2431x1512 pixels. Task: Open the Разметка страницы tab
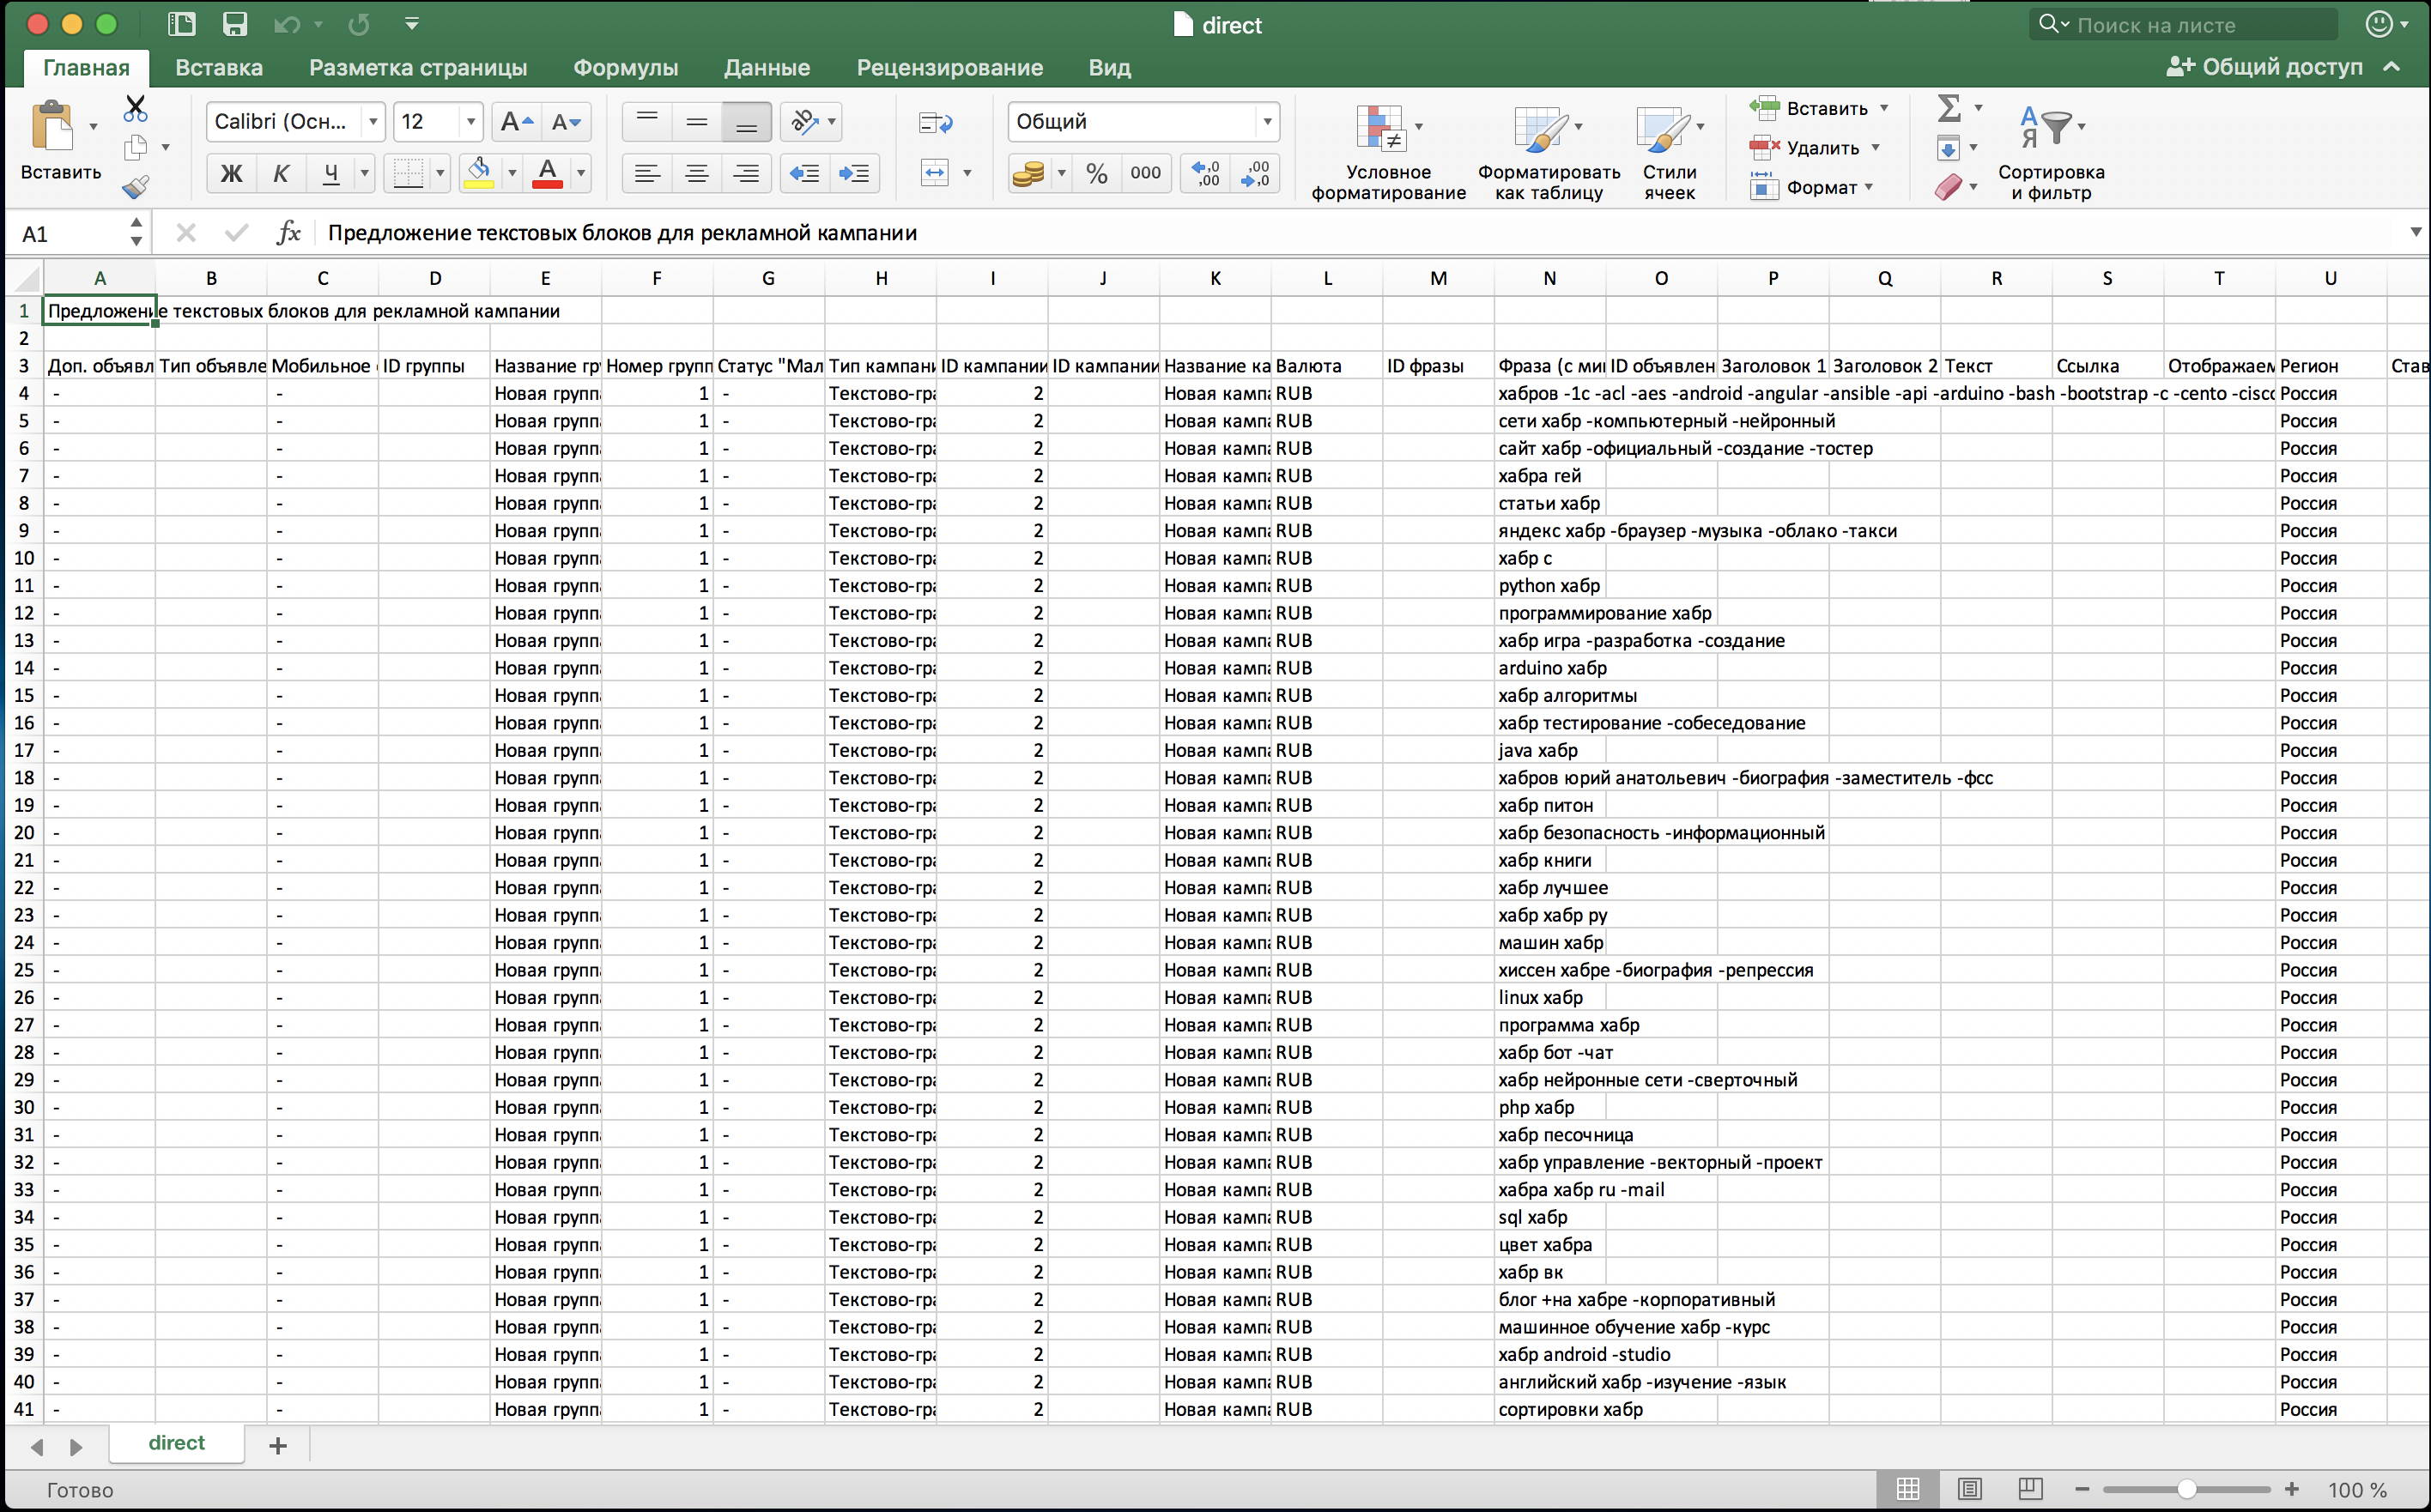pos(418,67)
